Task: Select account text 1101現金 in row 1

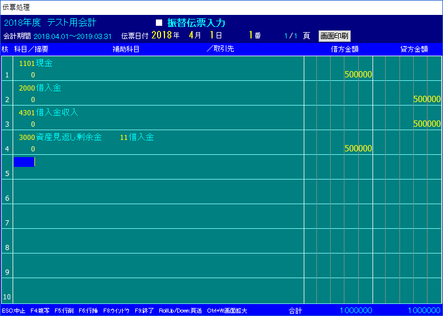Action: 36,63
